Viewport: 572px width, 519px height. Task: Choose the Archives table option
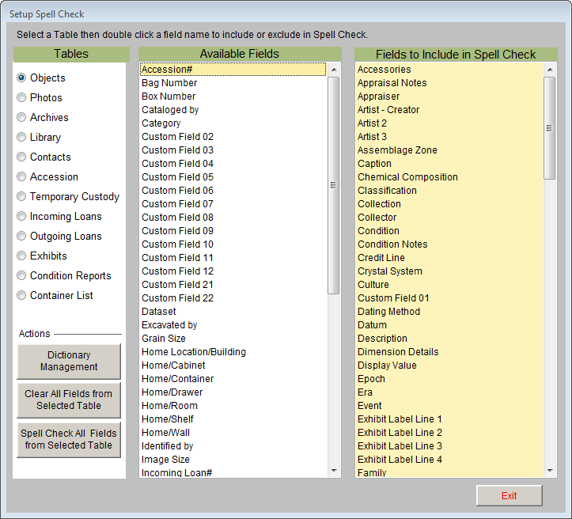(x=21, y=118)
